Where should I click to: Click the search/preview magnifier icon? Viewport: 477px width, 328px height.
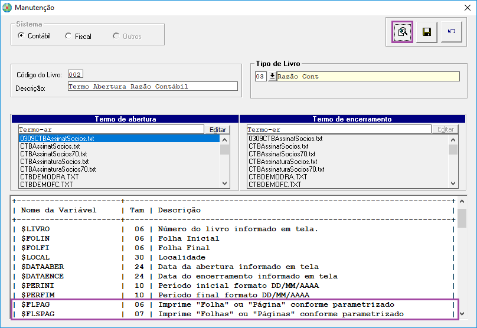402,32
